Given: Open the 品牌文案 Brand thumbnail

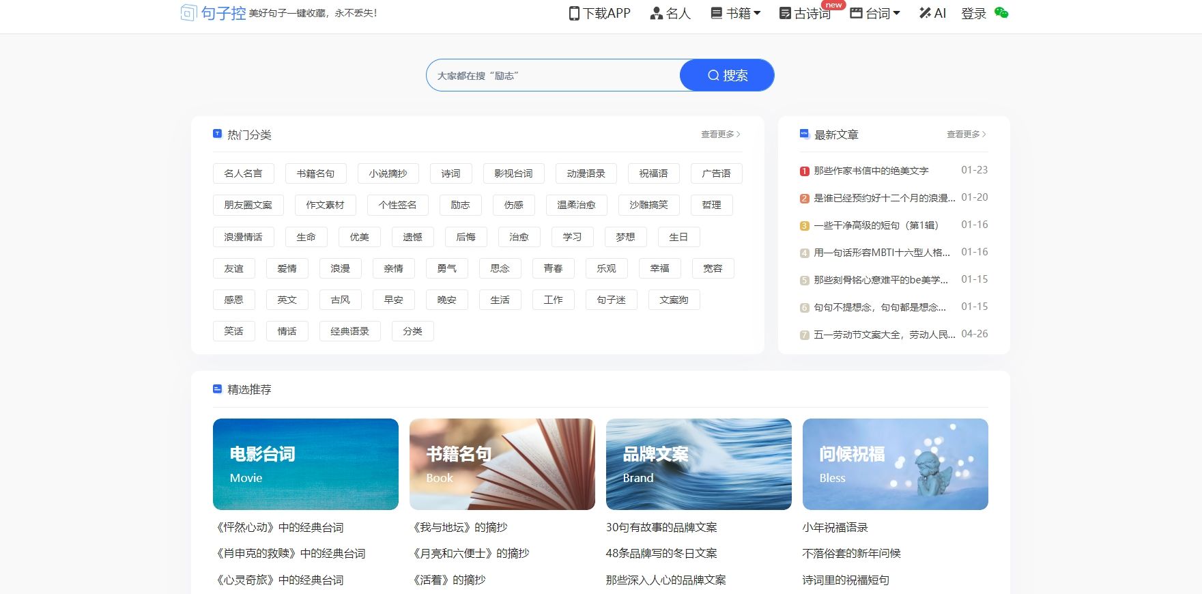Looking at the screenshot, I should tap(699, 464).
